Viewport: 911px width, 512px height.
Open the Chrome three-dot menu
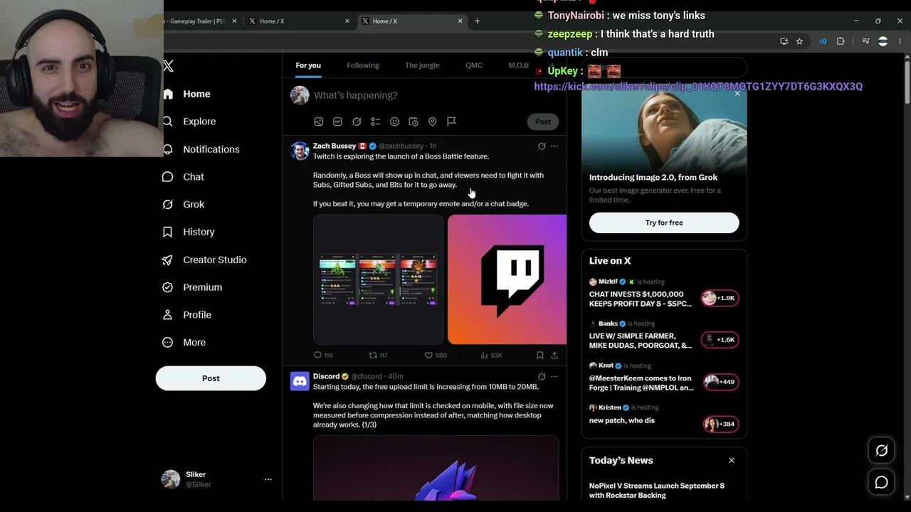(x=900, y=41)
